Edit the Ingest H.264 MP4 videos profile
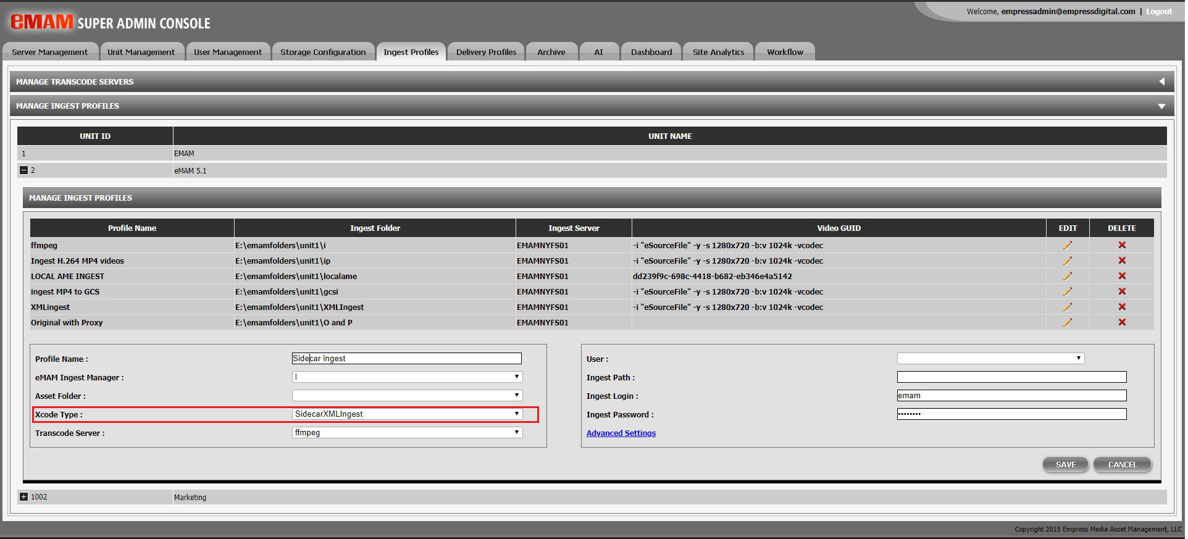 1068,261
